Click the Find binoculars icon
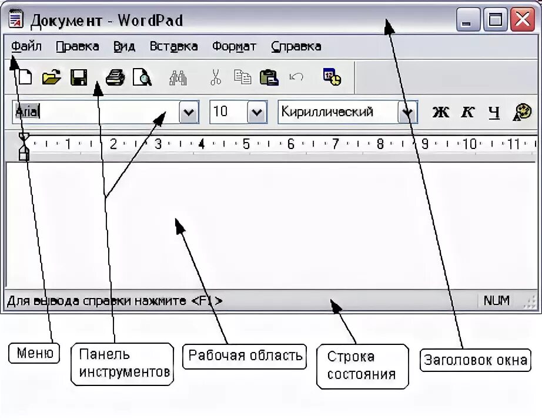This screenshot has width=542, height=420. 178,77
